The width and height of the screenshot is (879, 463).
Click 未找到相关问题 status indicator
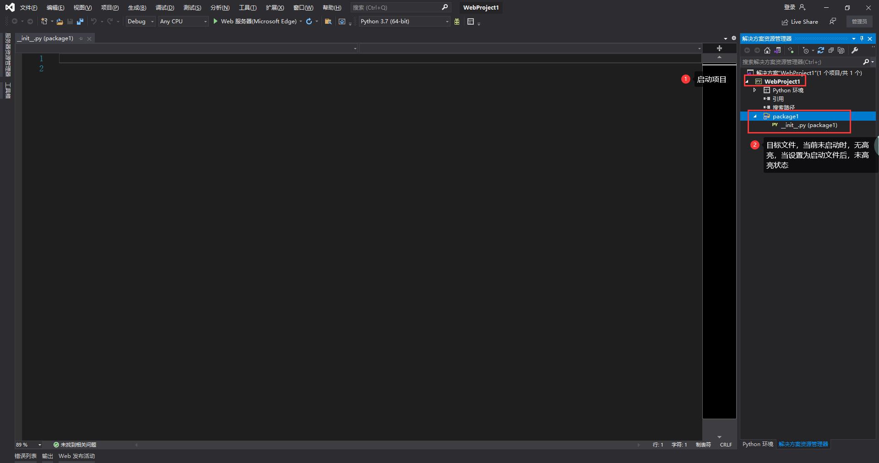(75, 445)
